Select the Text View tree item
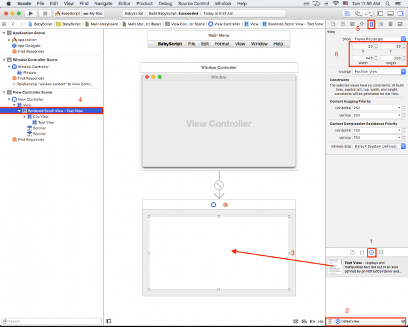Screen dimensions: 408x327 [46, 122]
